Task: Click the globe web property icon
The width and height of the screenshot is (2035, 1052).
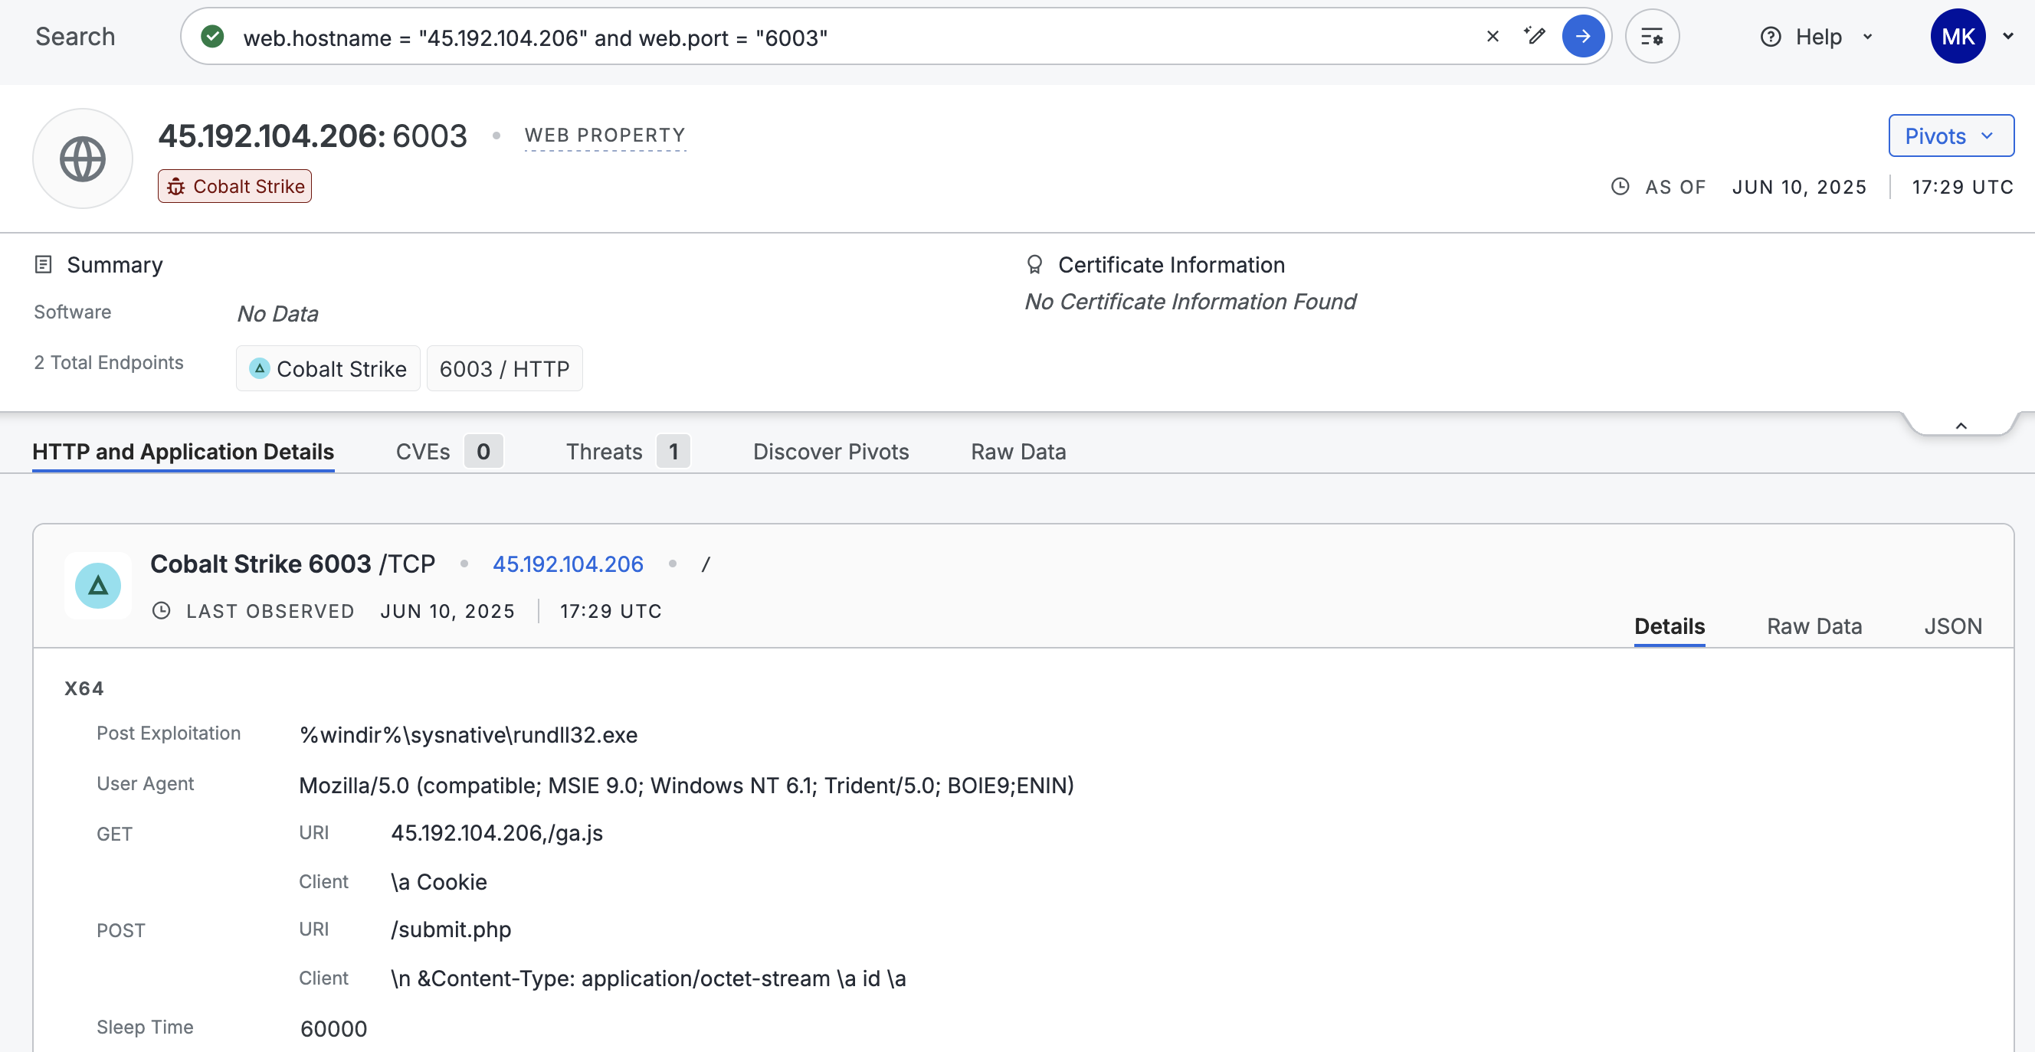Action: [x=83, y=158]
